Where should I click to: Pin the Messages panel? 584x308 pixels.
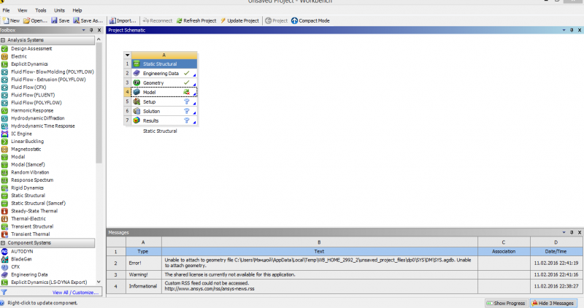(572, 232)
